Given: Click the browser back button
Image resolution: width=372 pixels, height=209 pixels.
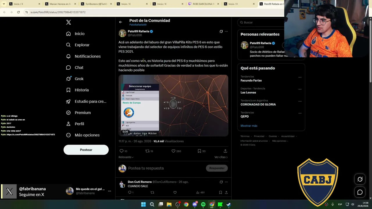Looking at the screenshot, I should point(4,12).
